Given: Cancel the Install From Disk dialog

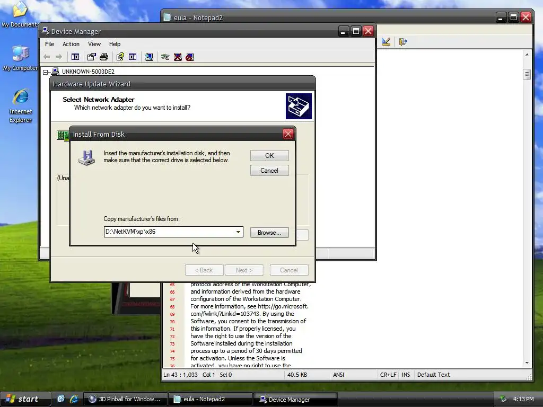Looking at the screenshot, I should point(269,171).
